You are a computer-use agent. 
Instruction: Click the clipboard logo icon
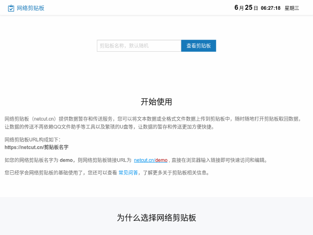pos(11,8)
